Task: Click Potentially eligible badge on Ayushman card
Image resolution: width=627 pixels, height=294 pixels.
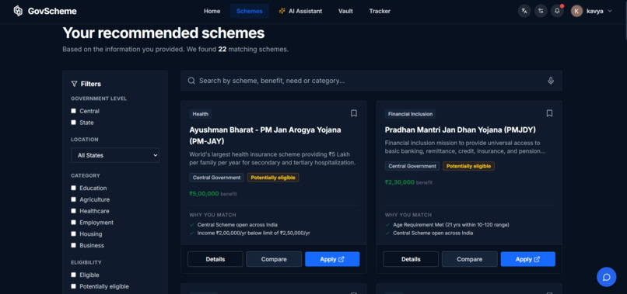Action: click(273, 178)
